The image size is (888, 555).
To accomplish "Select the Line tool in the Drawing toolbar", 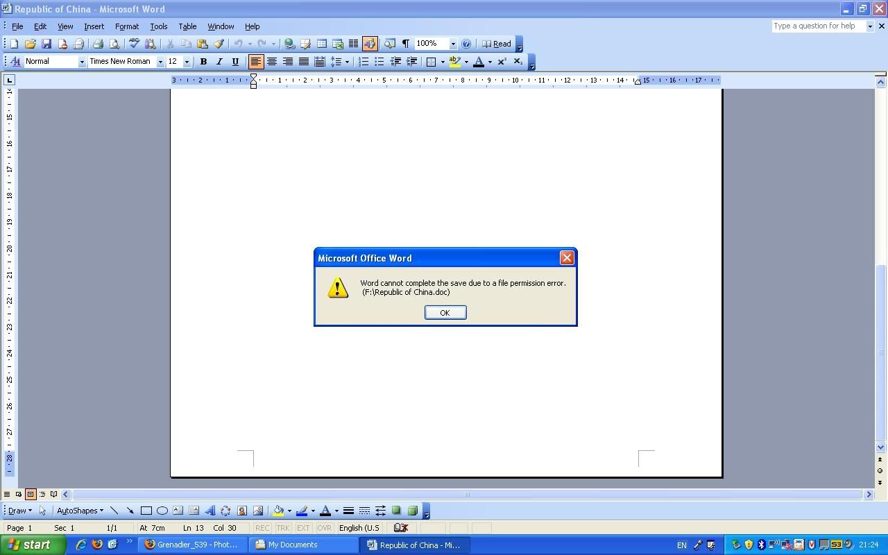I will click(114, 511).
